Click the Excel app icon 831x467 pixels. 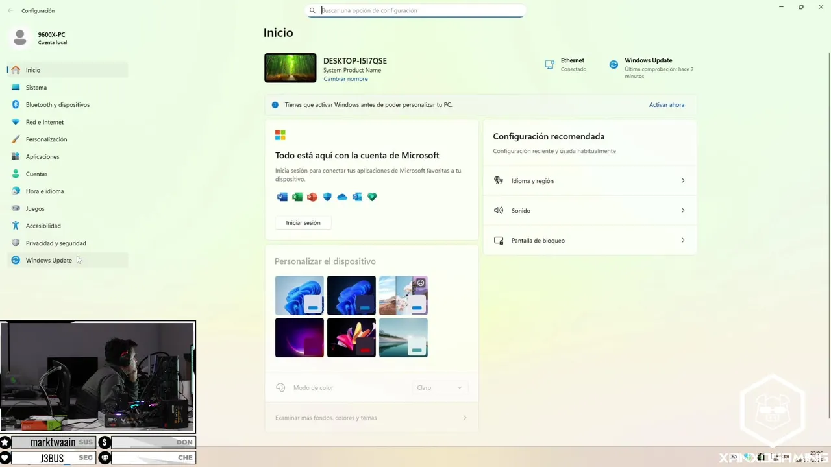point(297,197)
